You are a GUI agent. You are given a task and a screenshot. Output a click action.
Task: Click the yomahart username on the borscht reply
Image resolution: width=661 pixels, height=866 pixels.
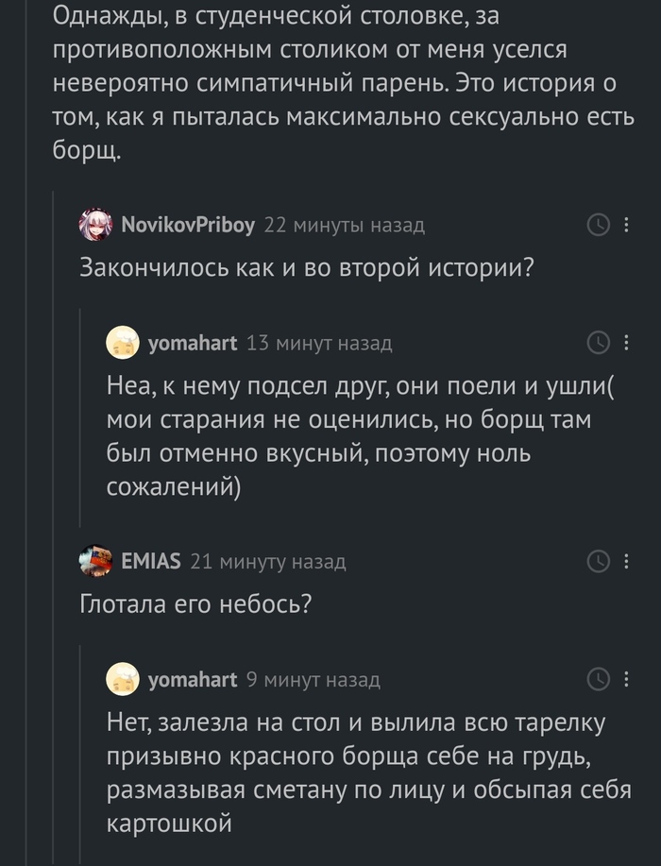[193, 343]
